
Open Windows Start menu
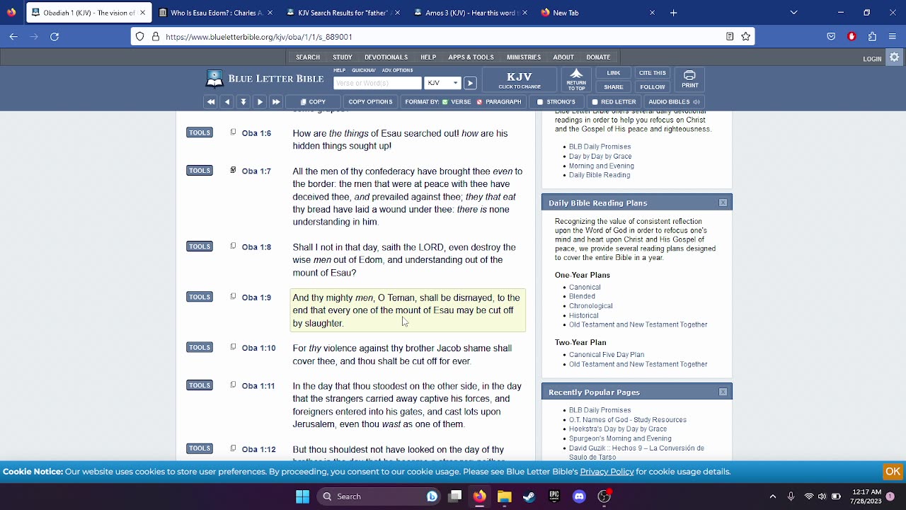click(x=302, y=497)
